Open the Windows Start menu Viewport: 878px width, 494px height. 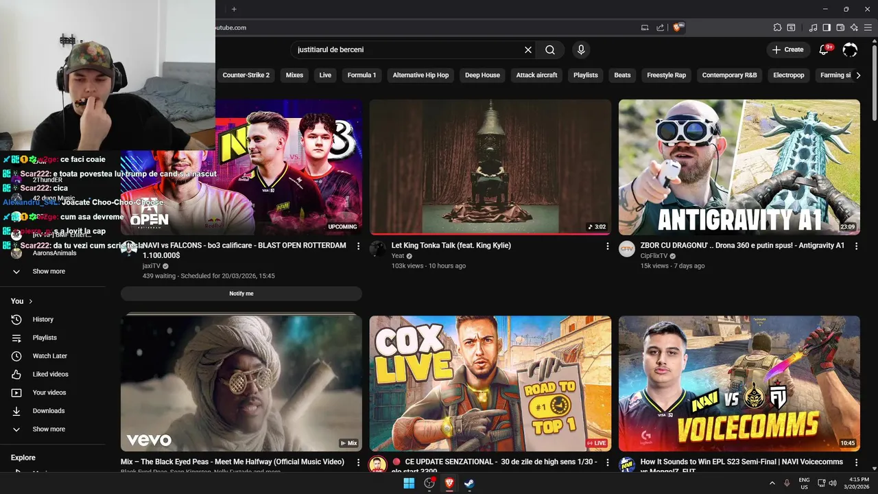(409, 483)
